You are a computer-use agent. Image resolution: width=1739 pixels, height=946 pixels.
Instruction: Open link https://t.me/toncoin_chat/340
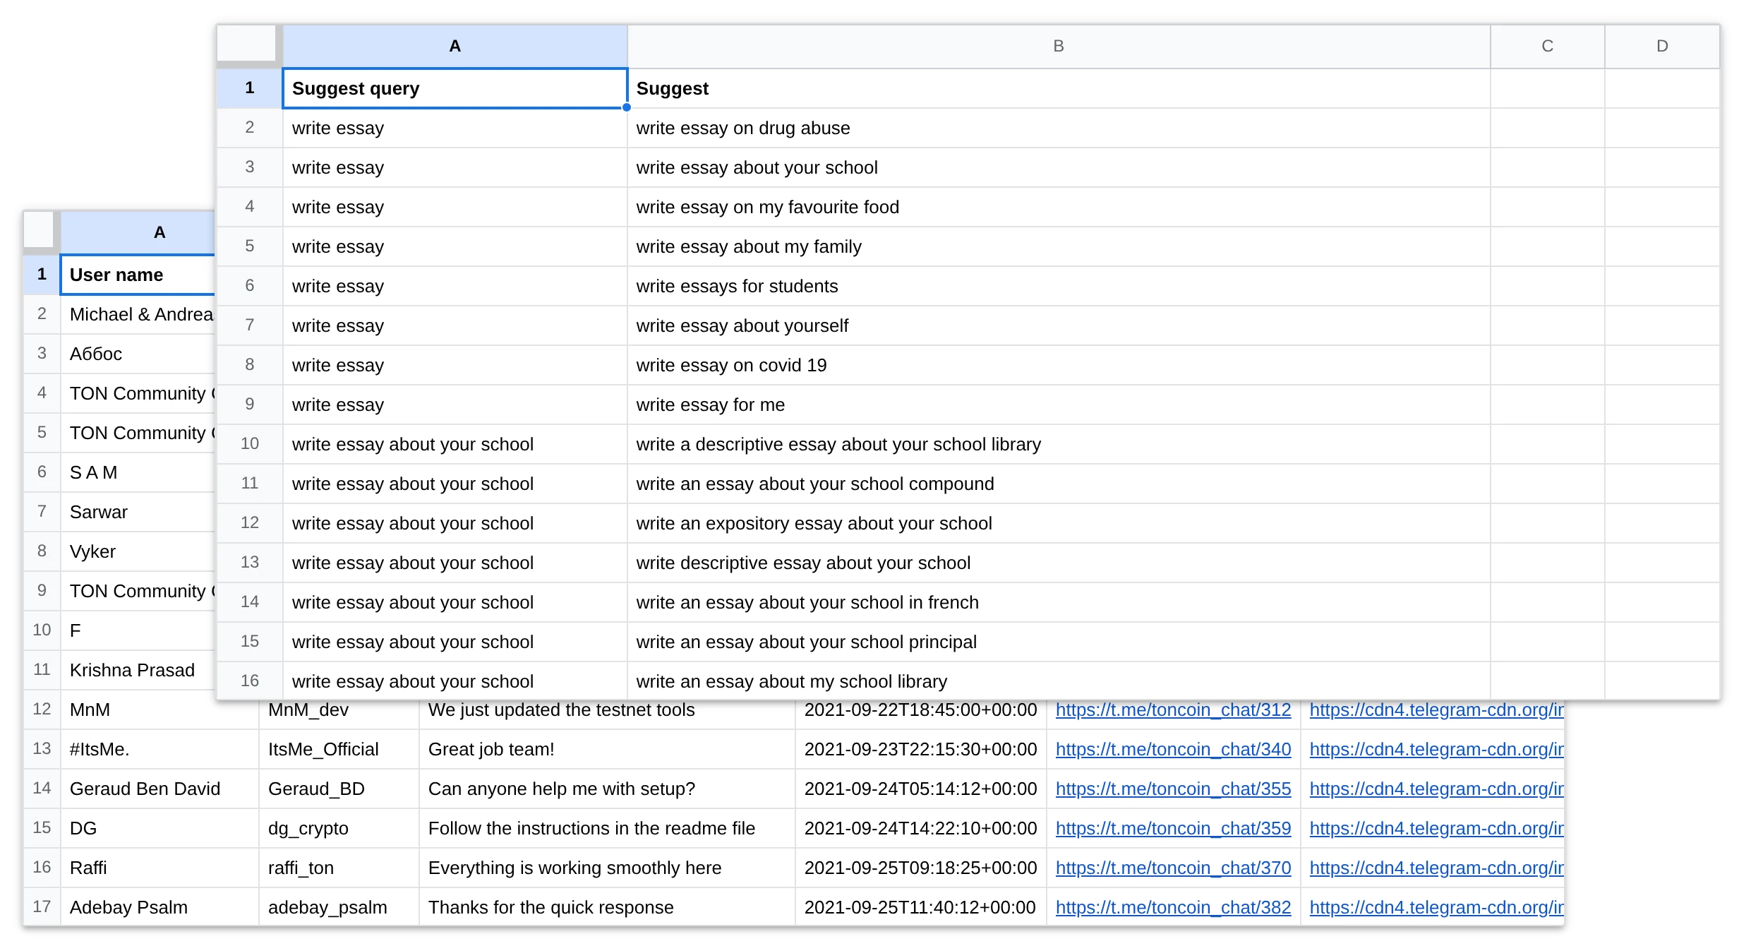click(x=1173, y=749)
